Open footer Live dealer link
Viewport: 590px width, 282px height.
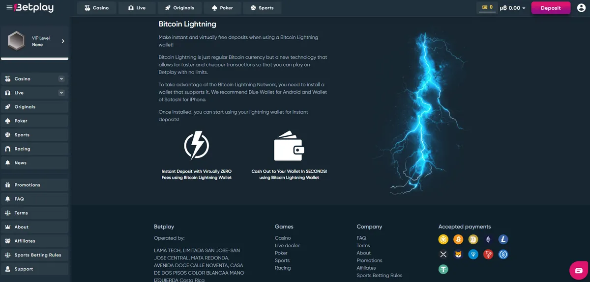(287, 245)
